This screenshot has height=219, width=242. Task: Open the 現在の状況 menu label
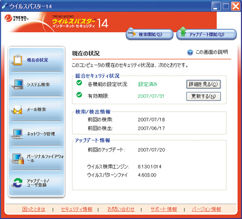tap(37, 60)
